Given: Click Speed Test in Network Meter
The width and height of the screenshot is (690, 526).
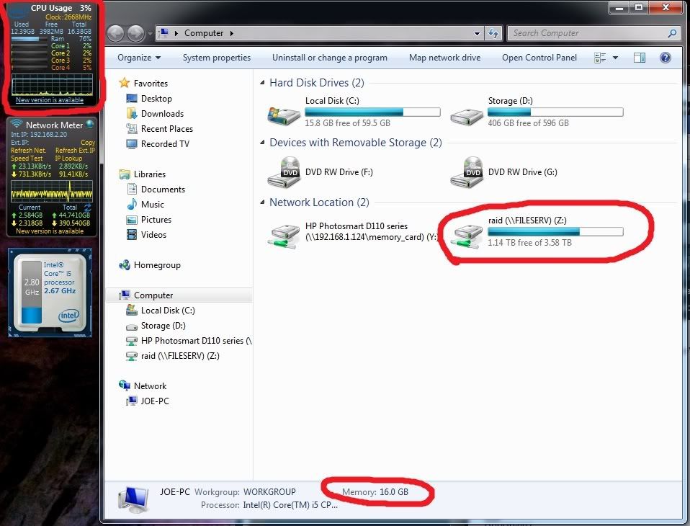Looking at the screenshot, I should tap(27, 159).
